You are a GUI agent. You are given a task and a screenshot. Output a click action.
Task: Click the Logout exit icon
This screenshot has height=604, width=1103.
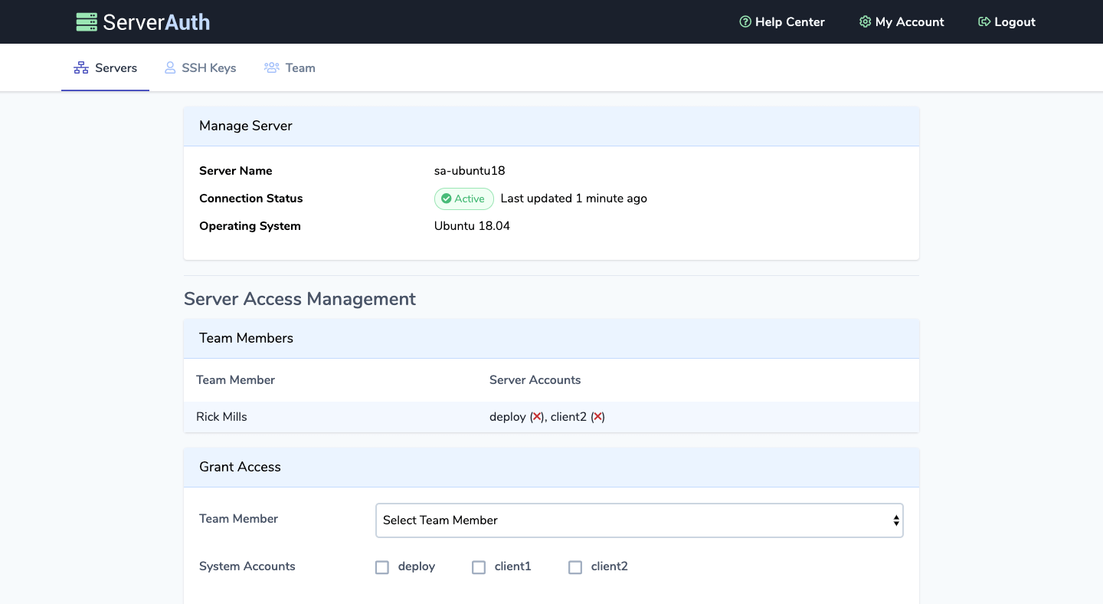coord(984,21)
